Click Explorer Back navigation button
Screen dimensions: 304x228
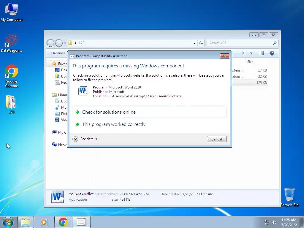coord(50,43)
